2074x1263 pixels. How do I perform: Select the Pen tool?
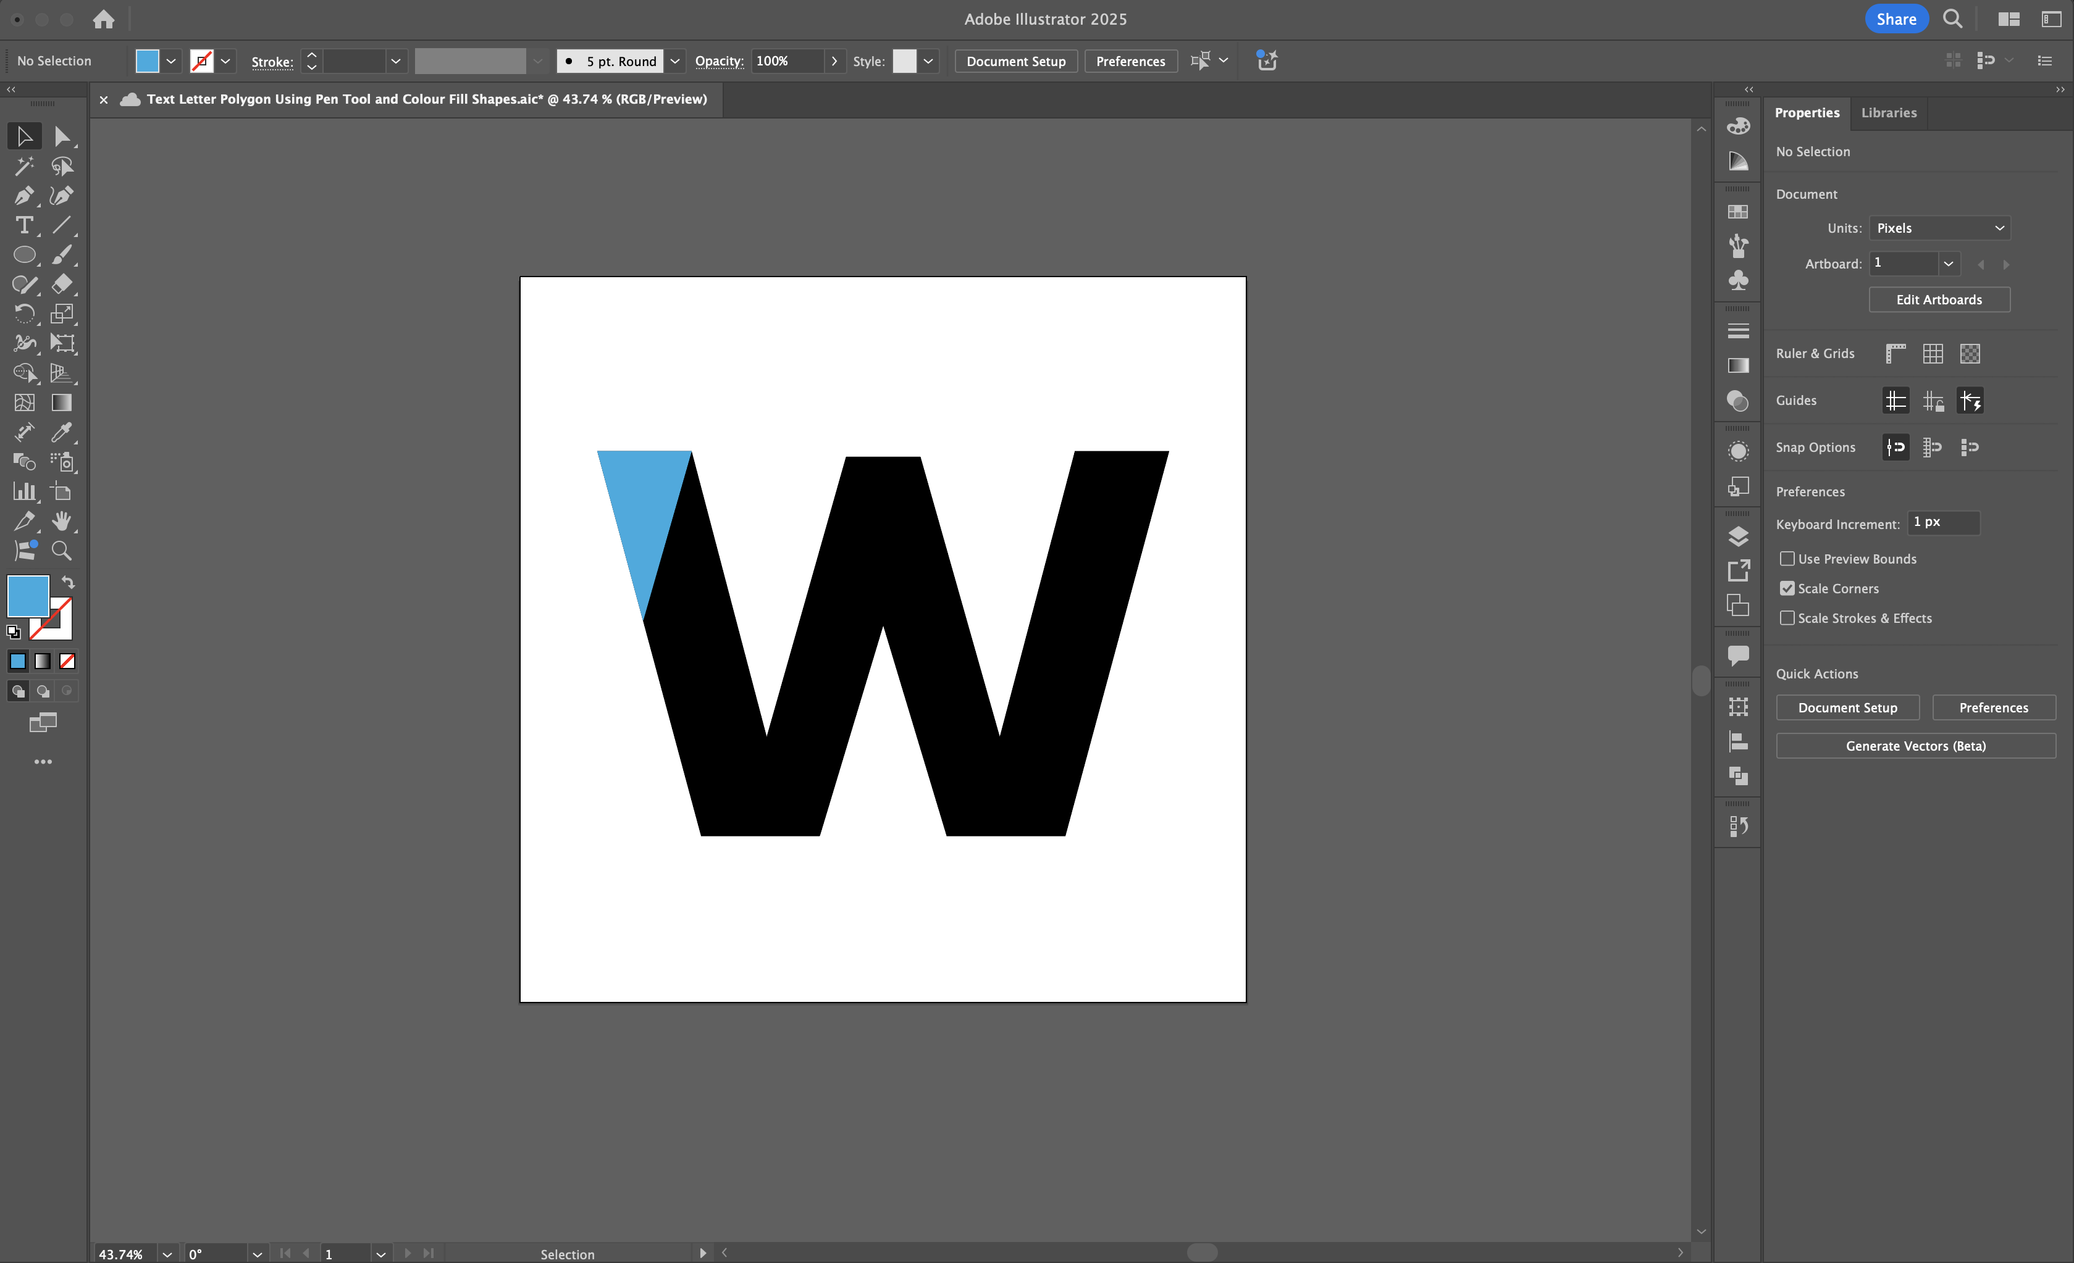pos(23,195)
